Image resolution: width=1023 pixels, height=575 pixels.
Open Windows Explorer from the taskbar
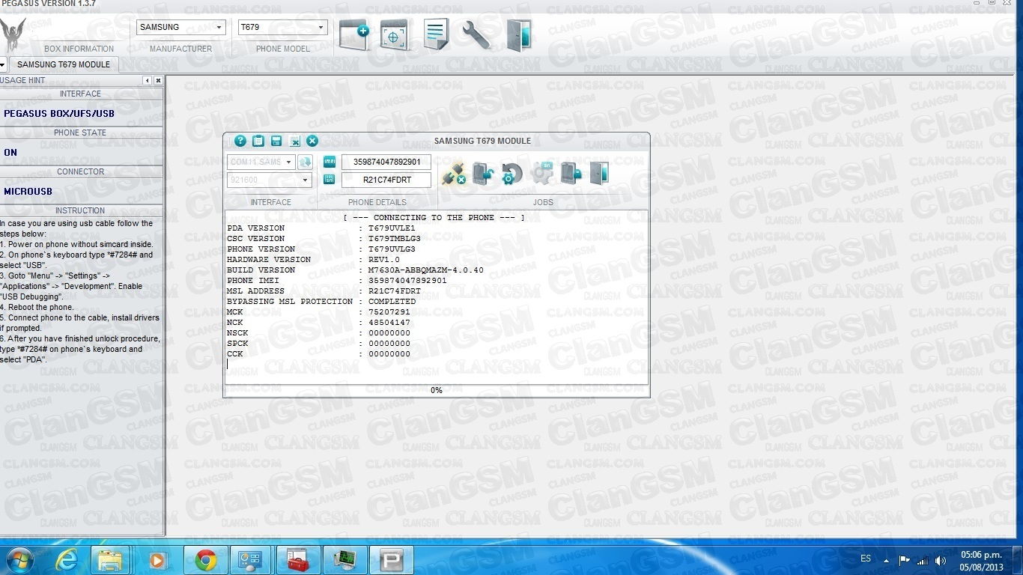tap(110, 560)
